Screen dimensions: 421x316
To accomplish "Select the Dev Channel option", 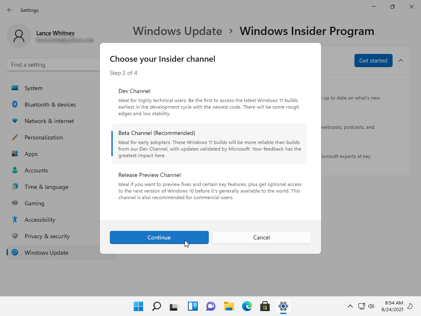I will [209, 102].
